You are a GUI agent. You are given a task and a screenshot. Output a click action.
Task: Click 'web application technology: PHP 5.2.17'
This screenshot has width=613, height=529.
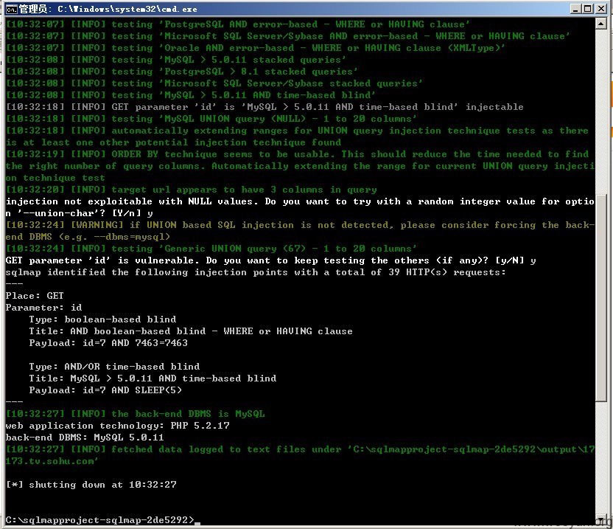pos(117,426)
